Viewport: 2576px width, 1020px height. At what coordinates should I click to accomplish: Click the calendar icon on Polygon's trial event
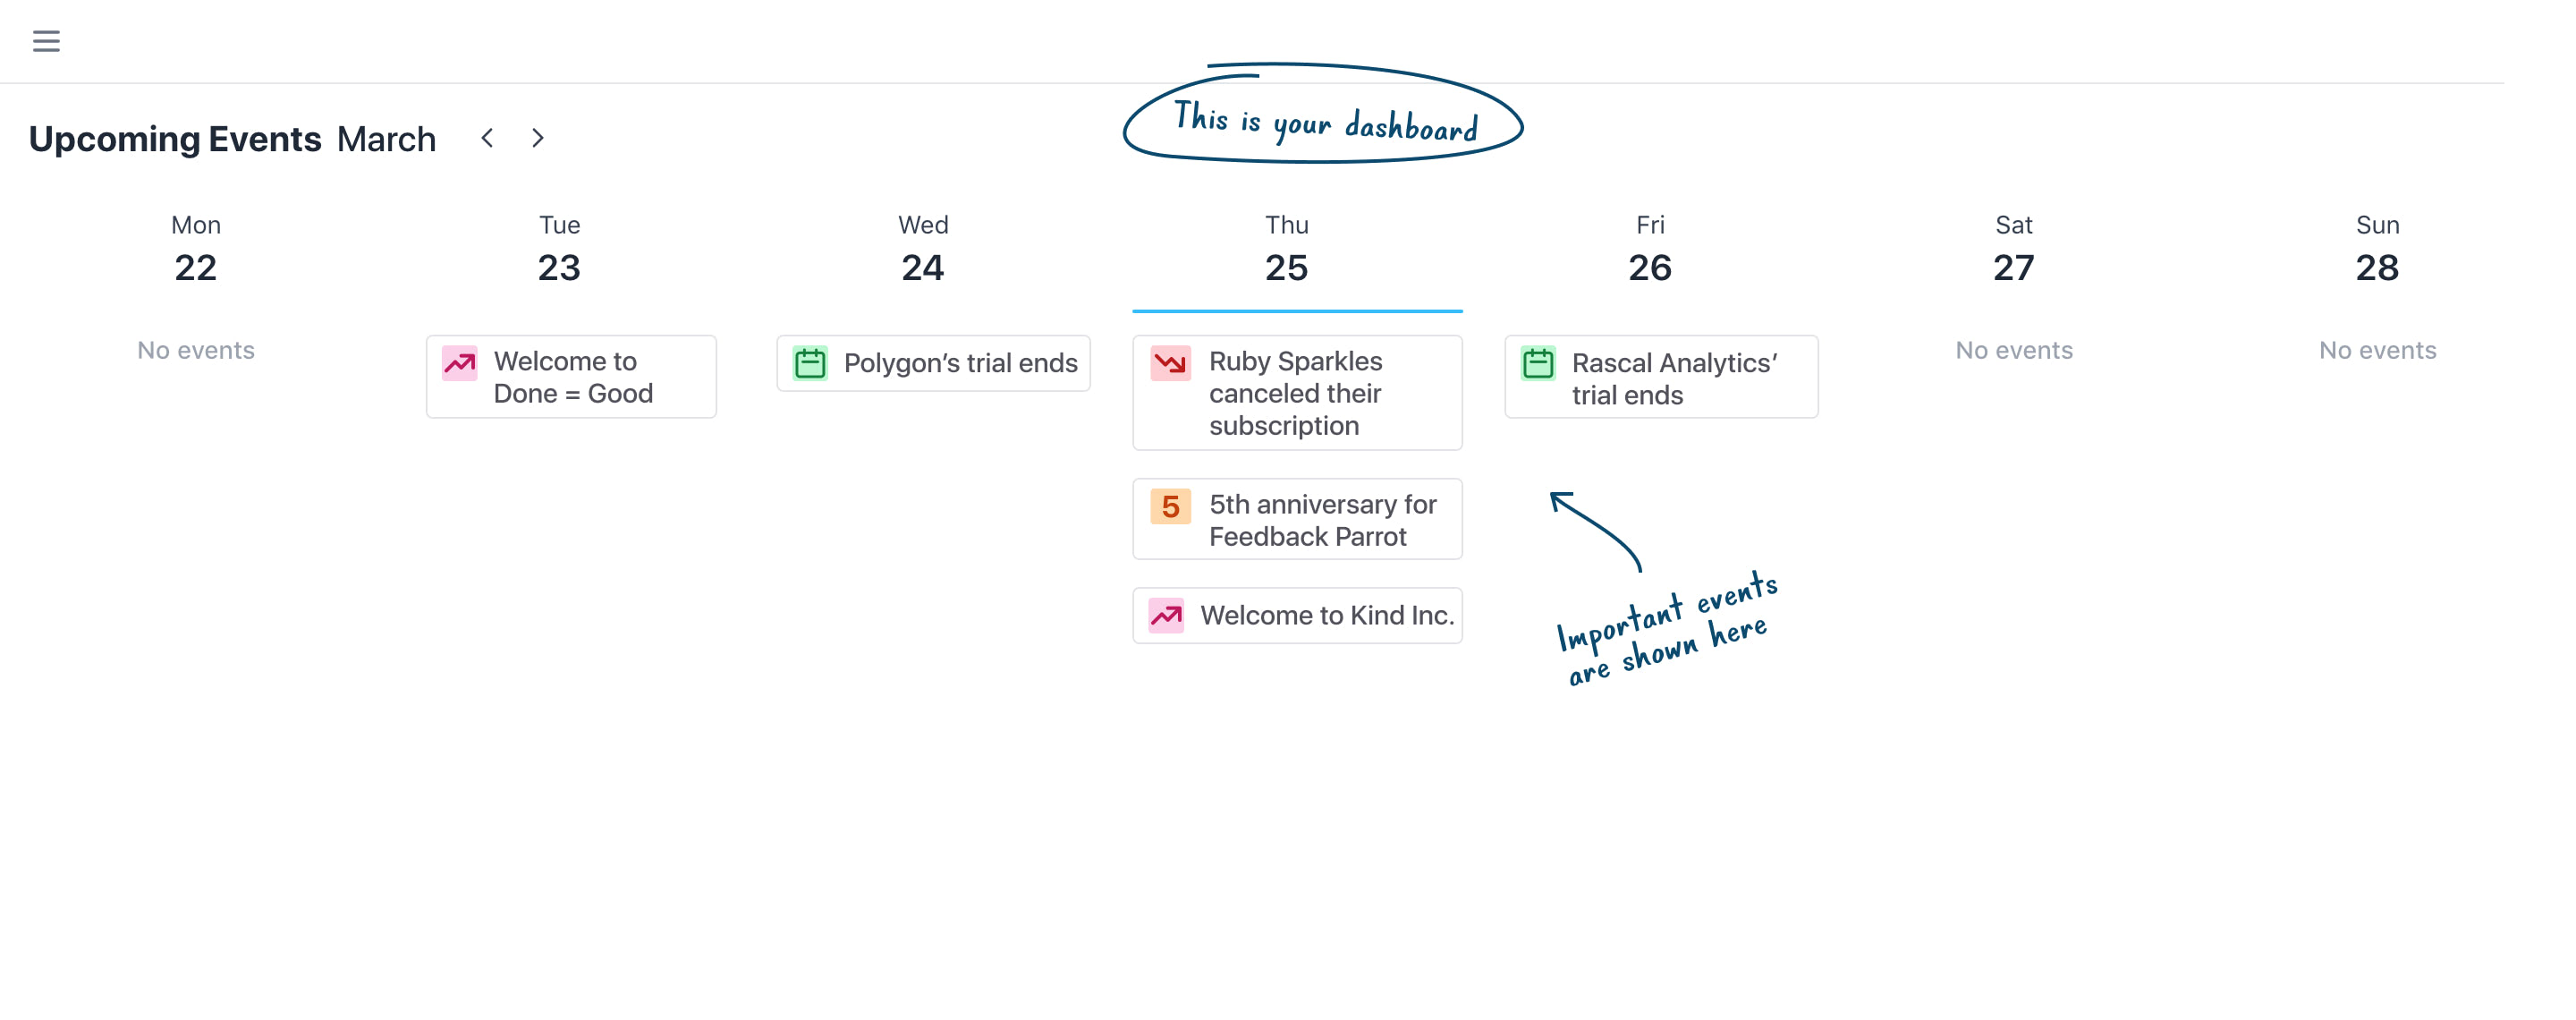(x=810, y=363)
